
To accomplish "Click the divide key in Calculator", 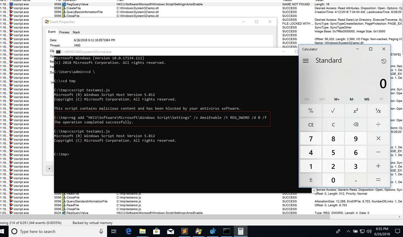I will [x=378, y=125].
